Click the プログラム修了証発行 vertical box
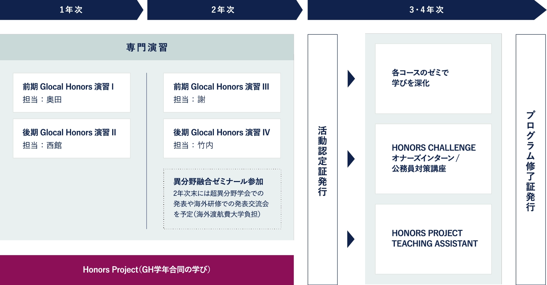Screen dimensions: 547x285 click(x=530, y=160)
